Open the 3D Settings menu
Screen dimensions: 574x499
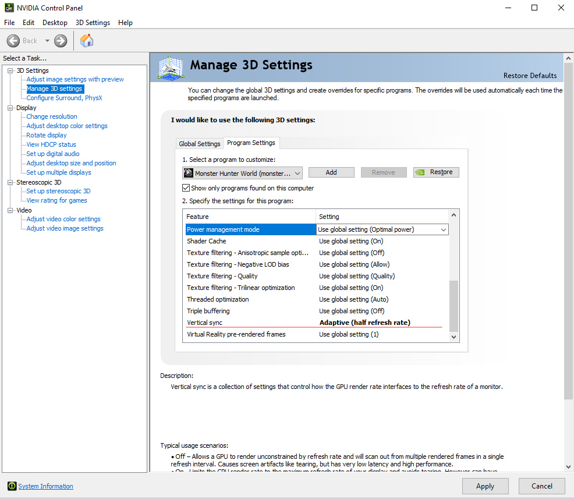tap(93, 23)
